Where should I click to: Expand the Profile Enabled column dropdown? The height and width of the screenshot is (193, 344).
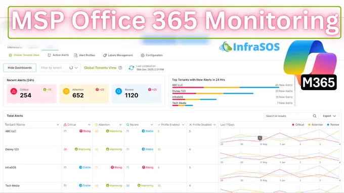coord(183,124)
